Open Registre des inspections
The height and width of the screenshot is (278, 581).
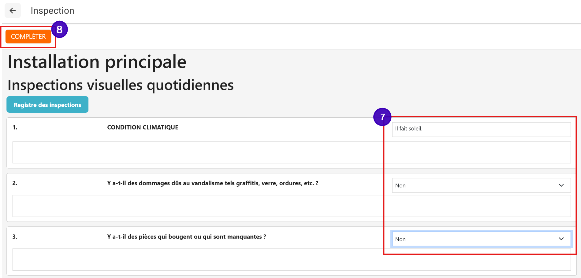[x=47, y=105]
